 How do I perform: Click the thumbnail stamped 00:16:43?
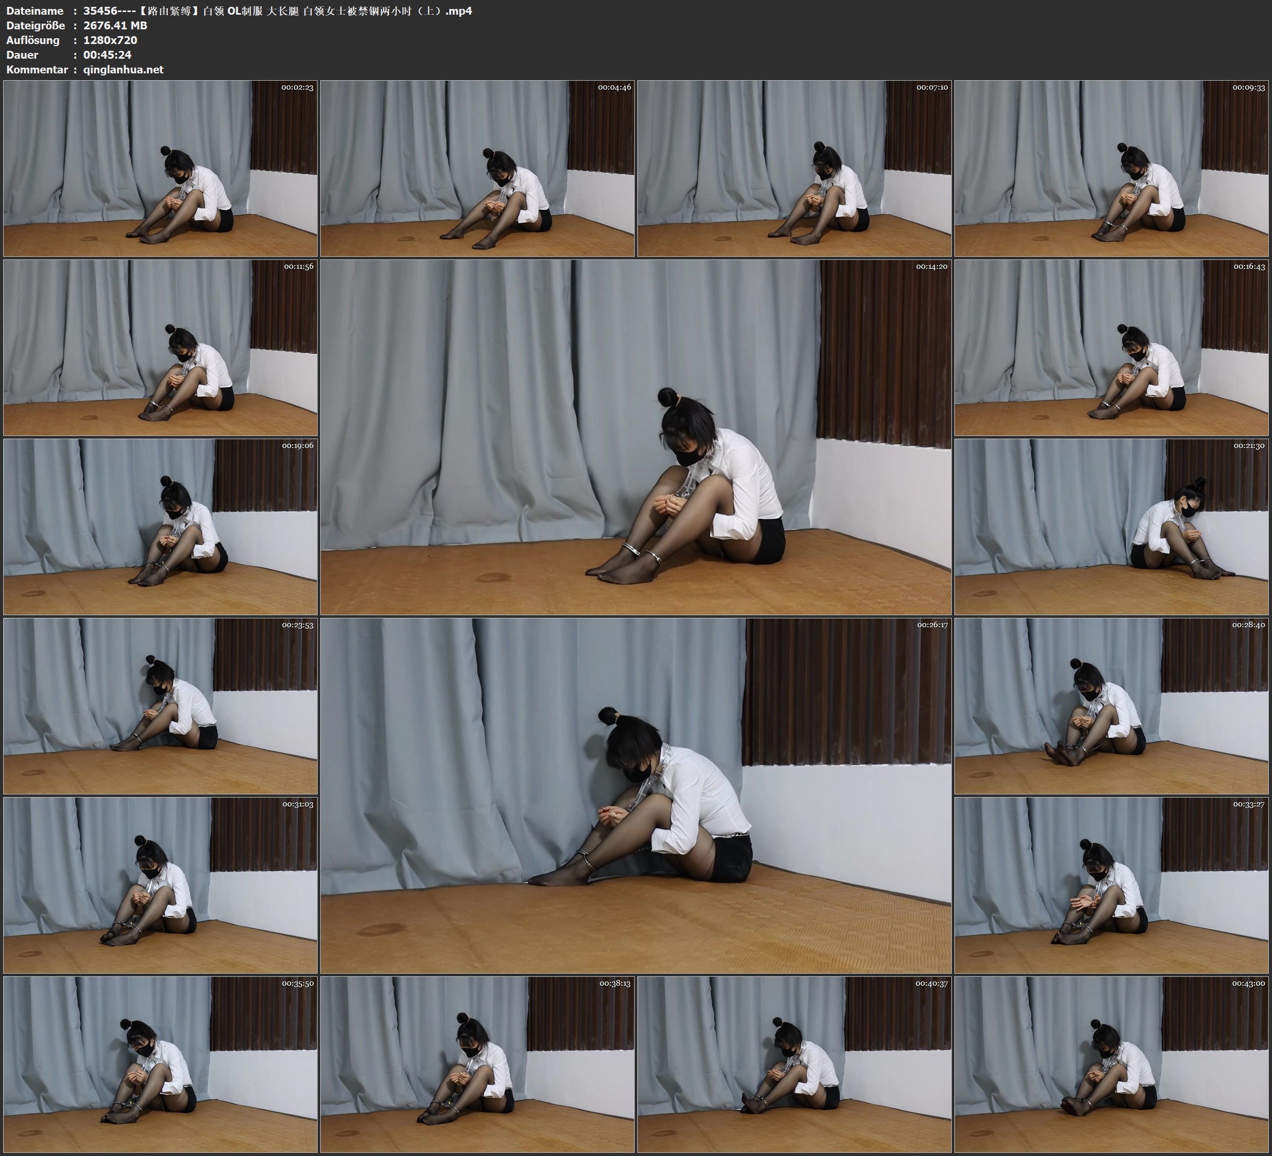pyautogui.click(x=1111, y=347)
